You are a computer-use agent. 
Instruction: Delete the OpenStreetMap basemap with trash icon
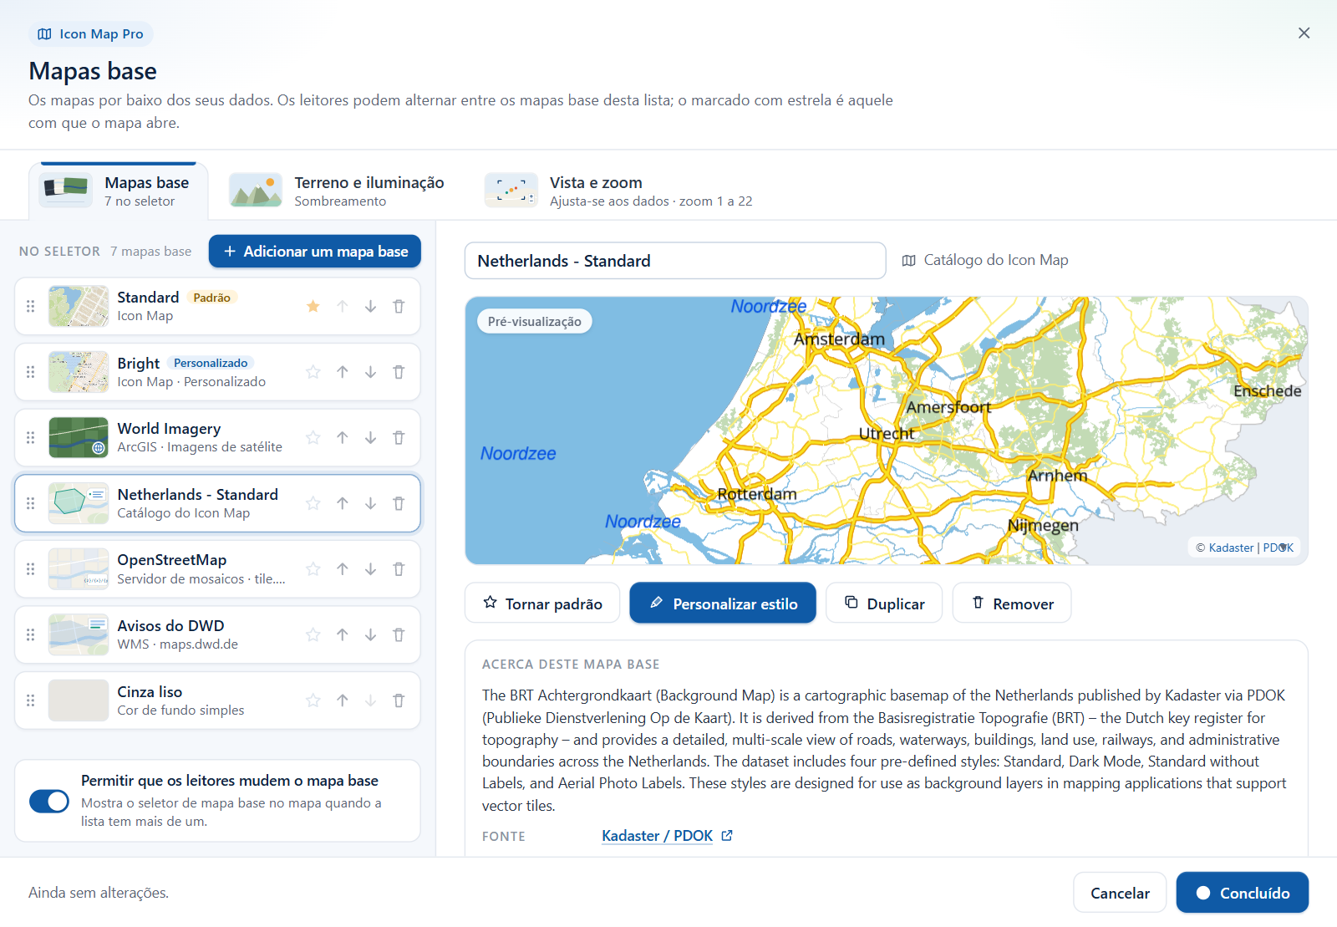pyautogui.click(x=399, y=569)
